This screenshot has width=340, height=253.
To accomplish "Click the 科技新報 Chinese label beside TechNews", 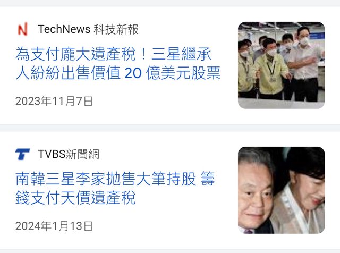I will tap(116, 29).
